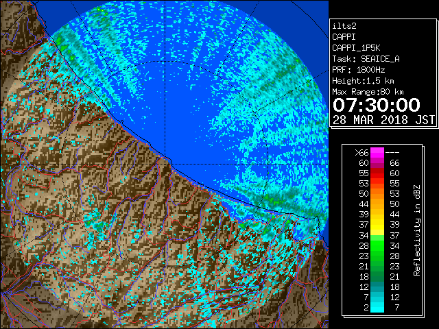This screenshot has width=439, height=329.
Task: Select the 'Max Range:80 km' line
Action: pos(368,92)
